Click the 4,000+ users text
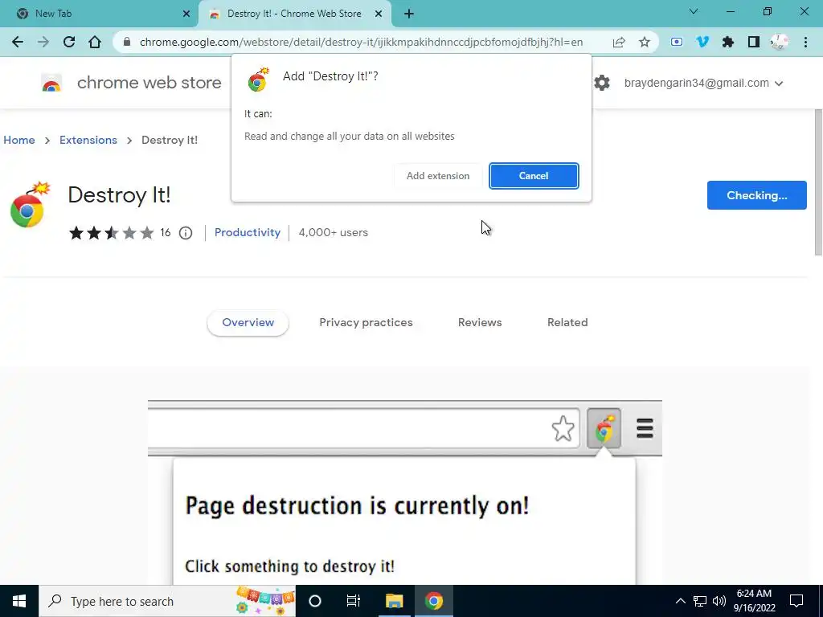823x617 pixels. [334, 232]
